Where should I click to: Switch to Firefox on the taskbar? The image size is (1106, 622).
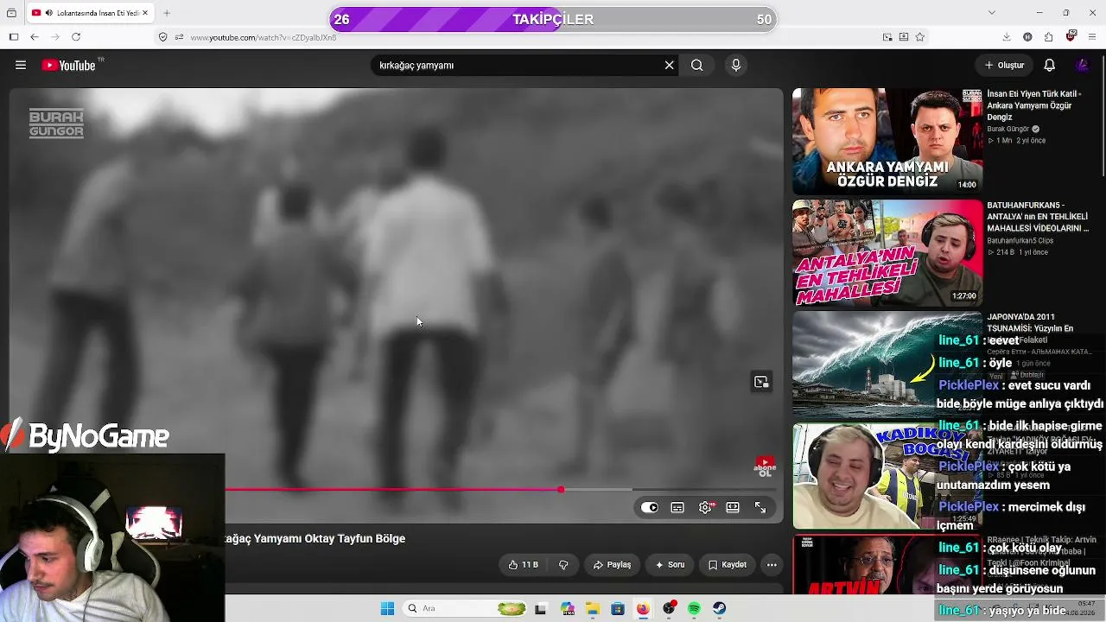643,609
